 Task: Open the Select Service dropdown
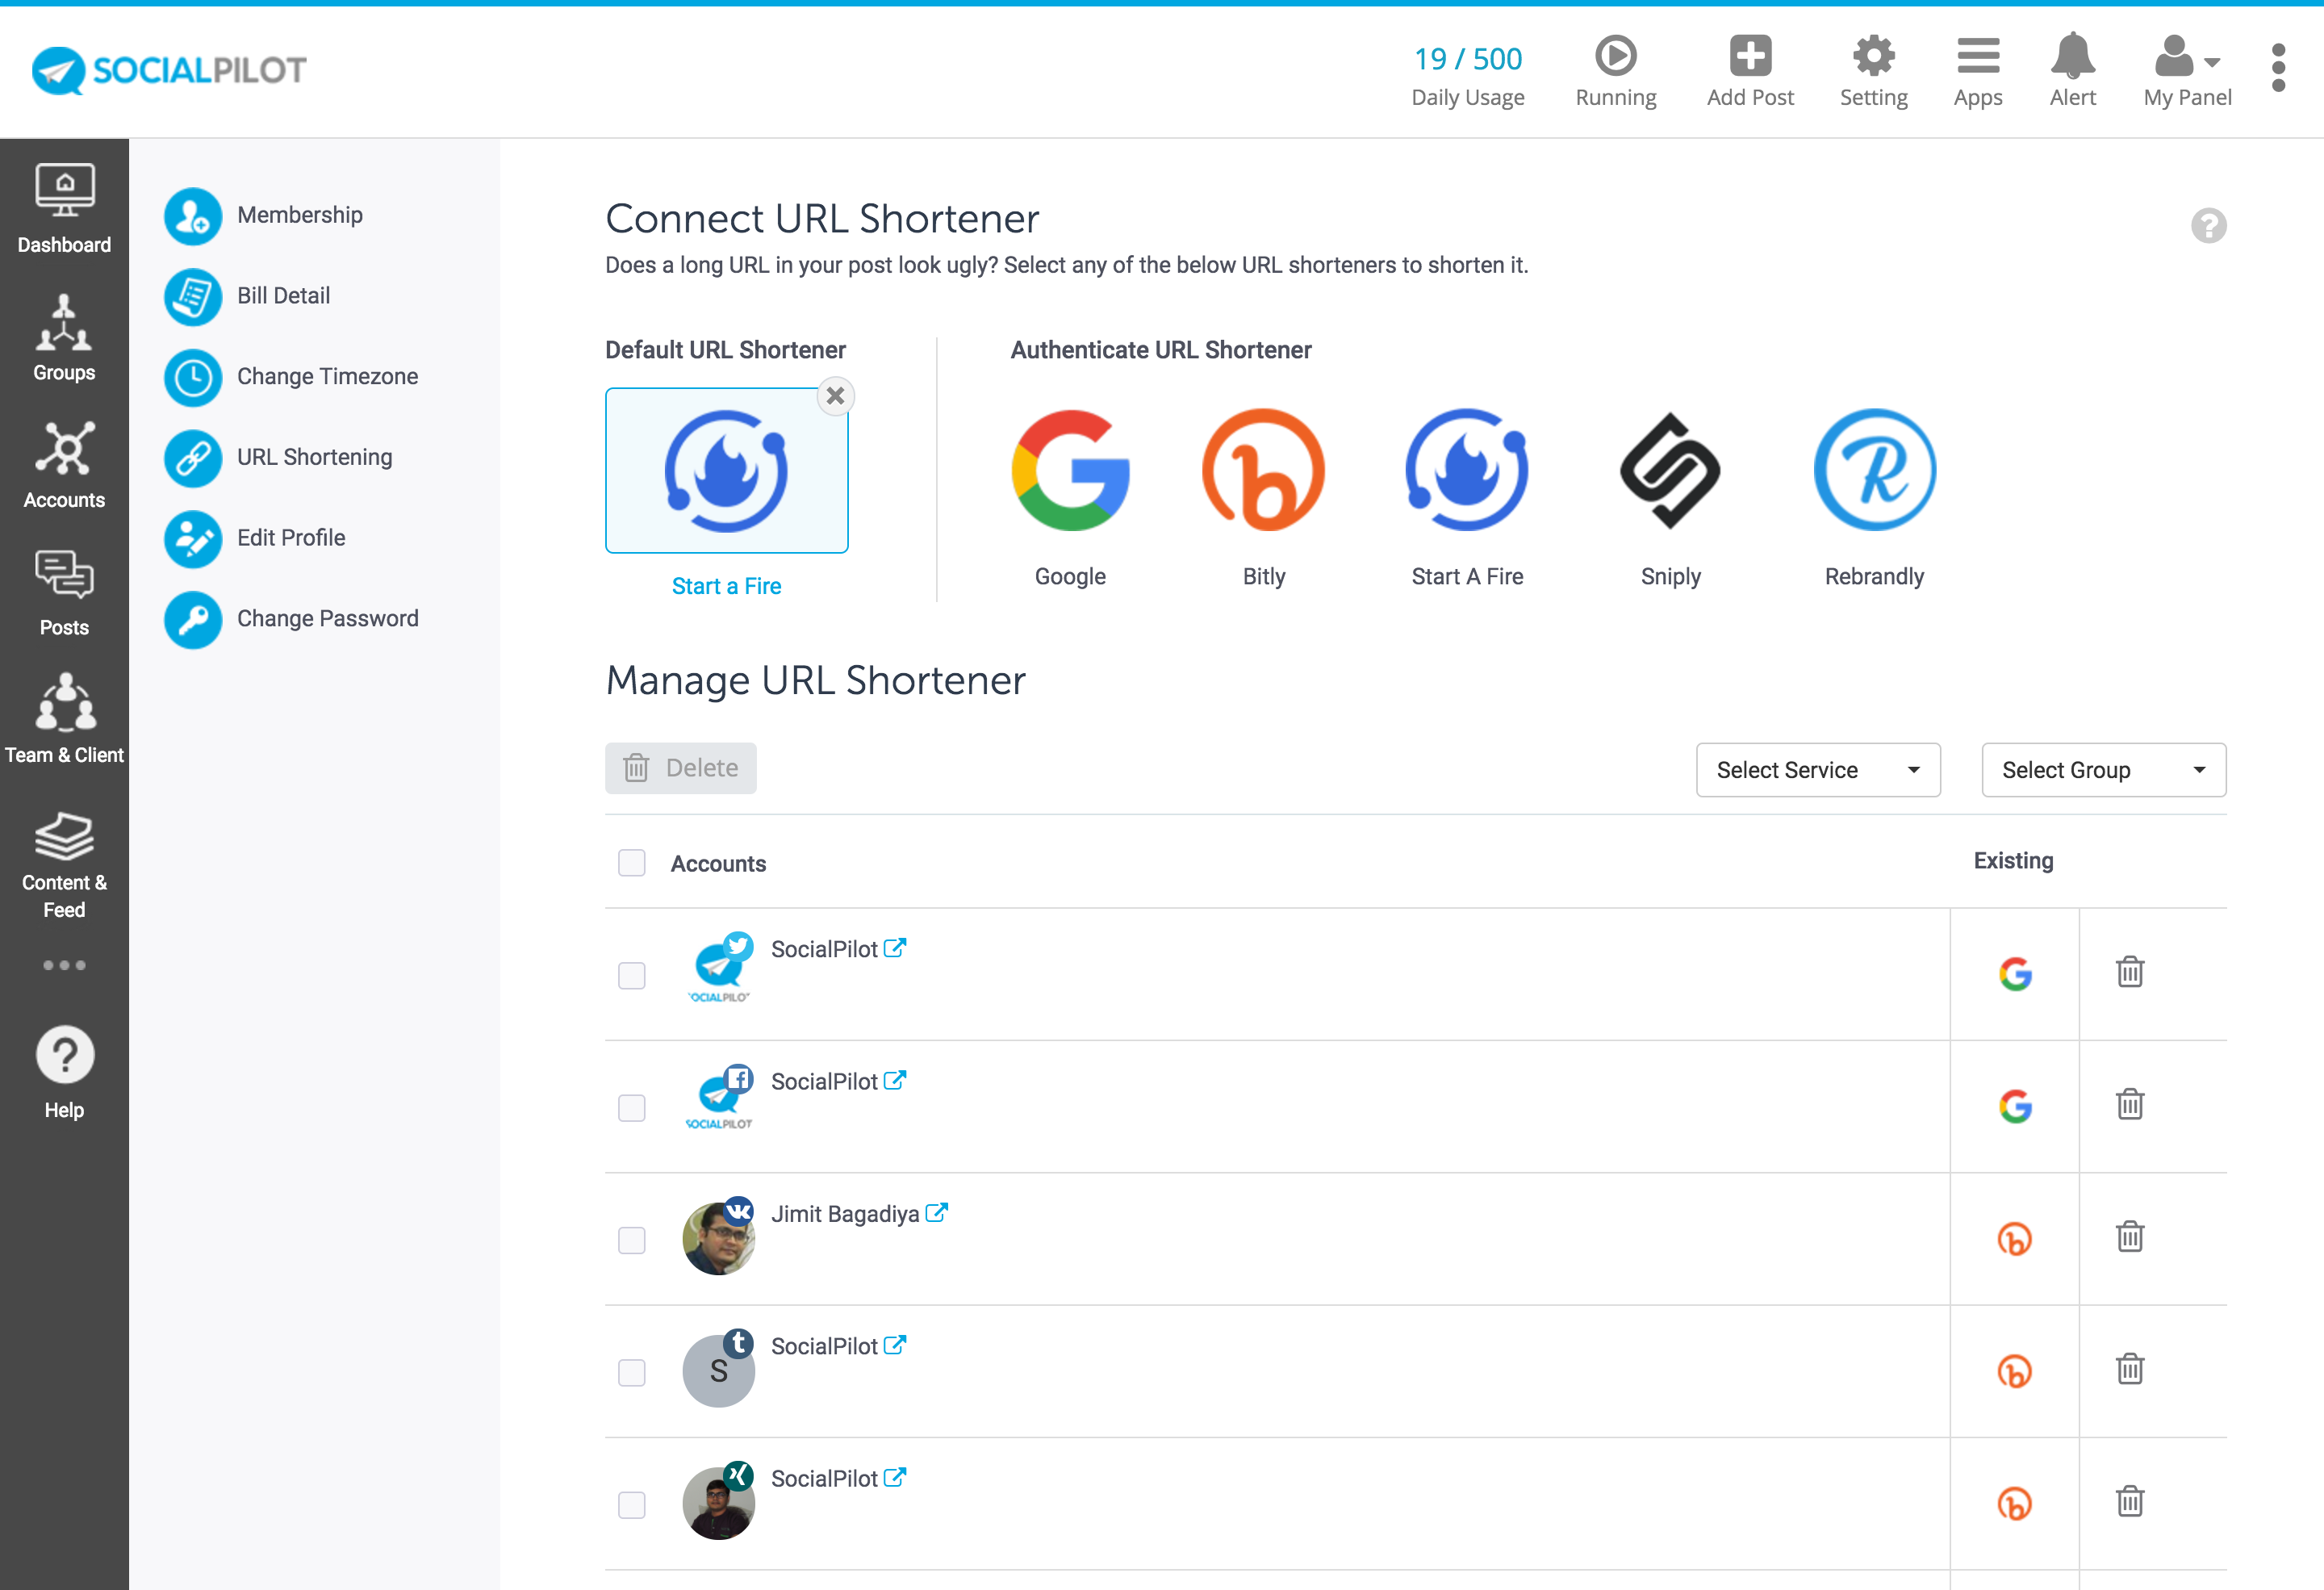[1817, 770]
